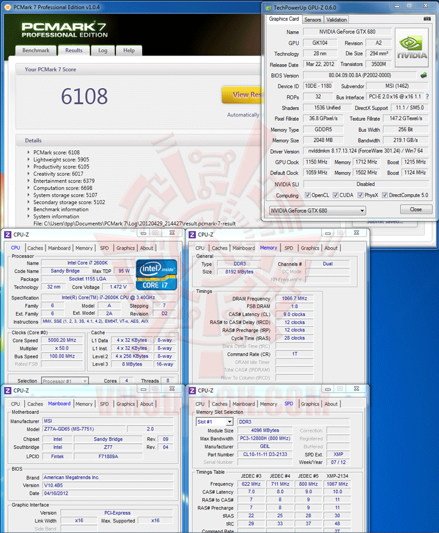The height and width of the screenshot is (533, 439).
Task: Click the Max Bandwidth PC3-12800H field
Action: point(265,438)
